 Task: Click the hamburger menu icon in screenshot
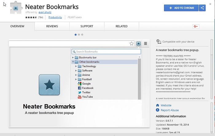pos(146,43)
